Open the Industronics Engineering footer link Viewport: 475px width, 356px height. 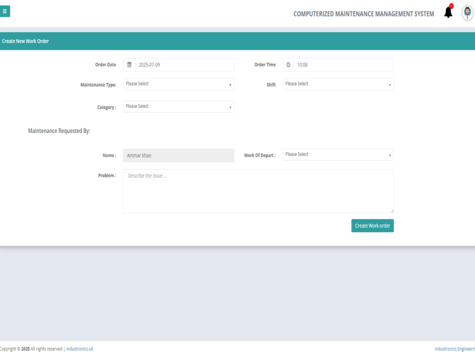click(x=455, y=349)
